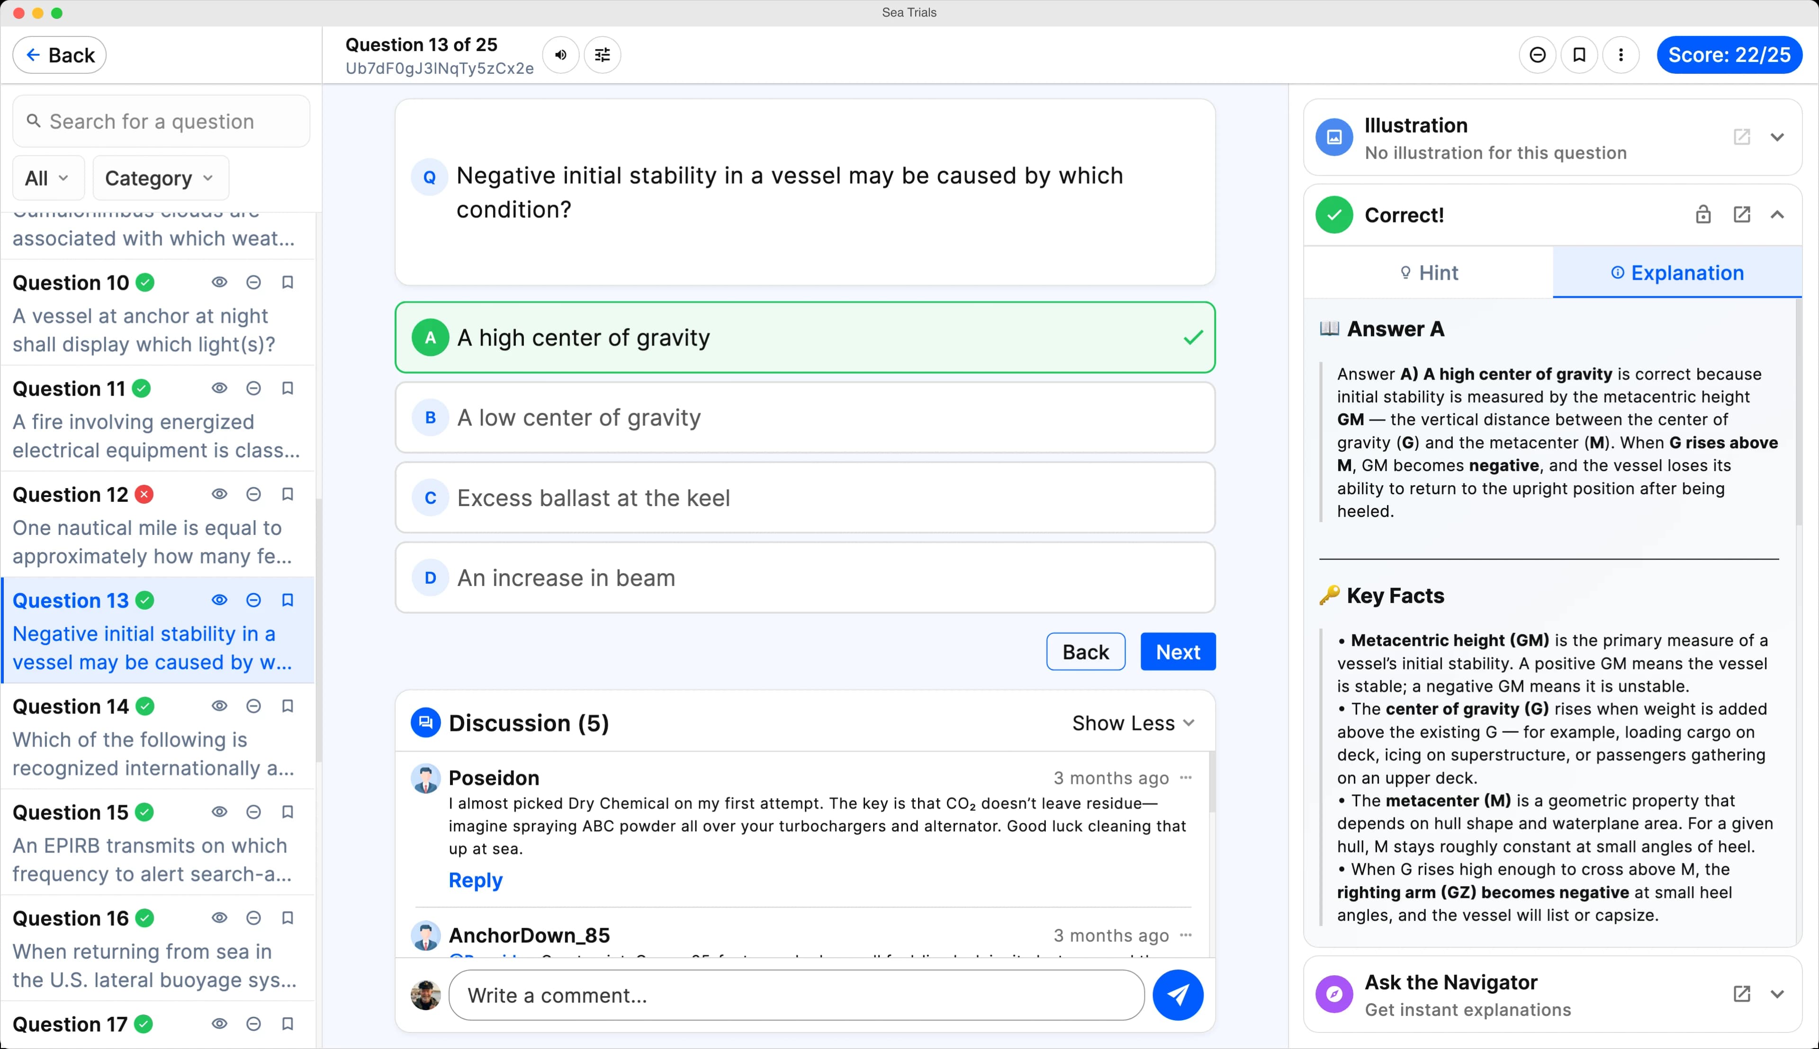Click the Write a comment field

[x=796, y=995]
